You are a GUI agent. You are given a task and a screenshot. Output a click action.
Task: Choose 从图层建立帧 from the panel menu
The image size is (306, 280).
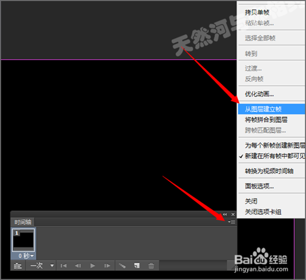271,109
